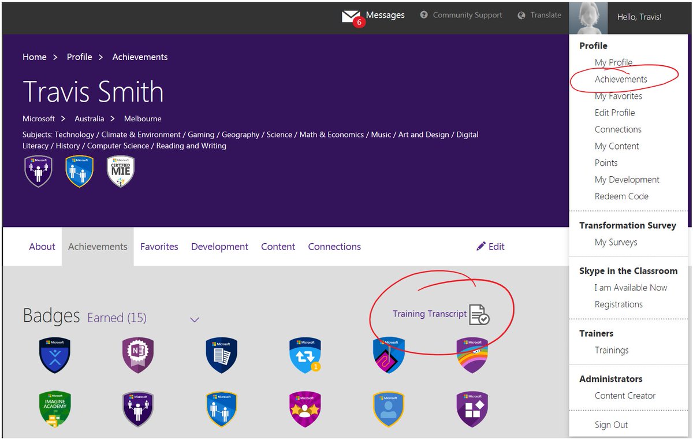The image size is (693, 439).
Task: Switch to the Development tab
Action: click(219, 247)
